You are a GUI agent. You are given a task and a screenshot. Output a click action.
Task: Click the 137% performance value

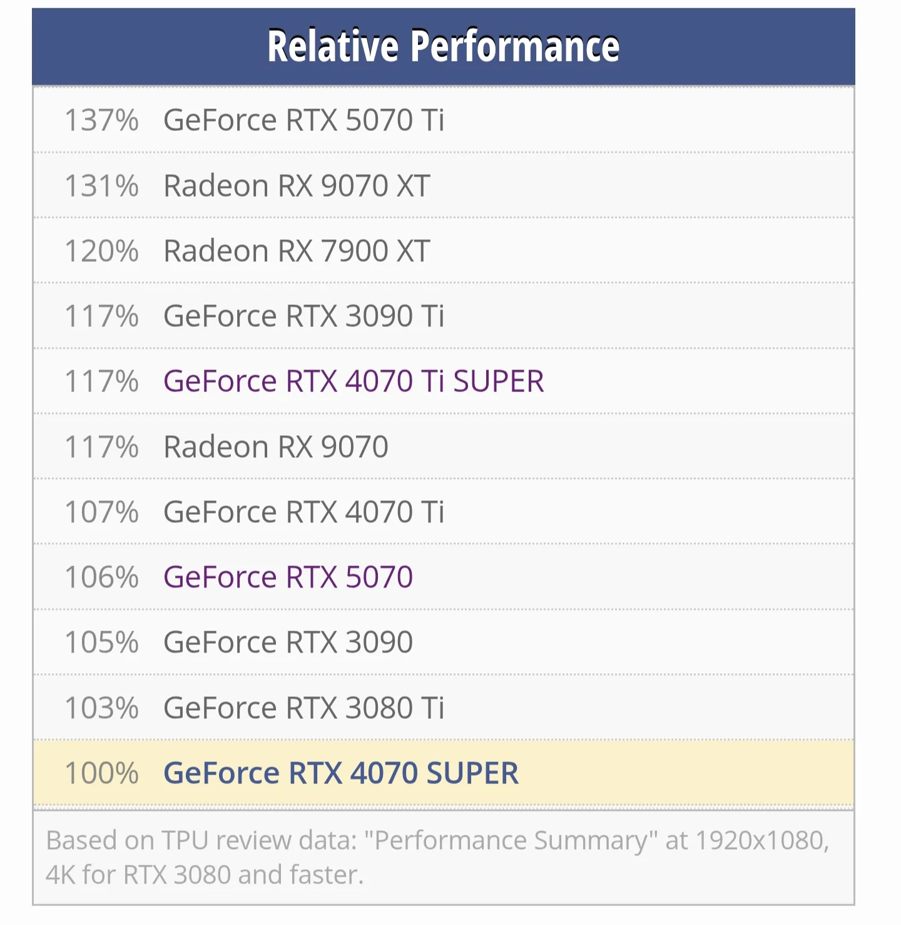pyautogui.click(x=101, y=120)
